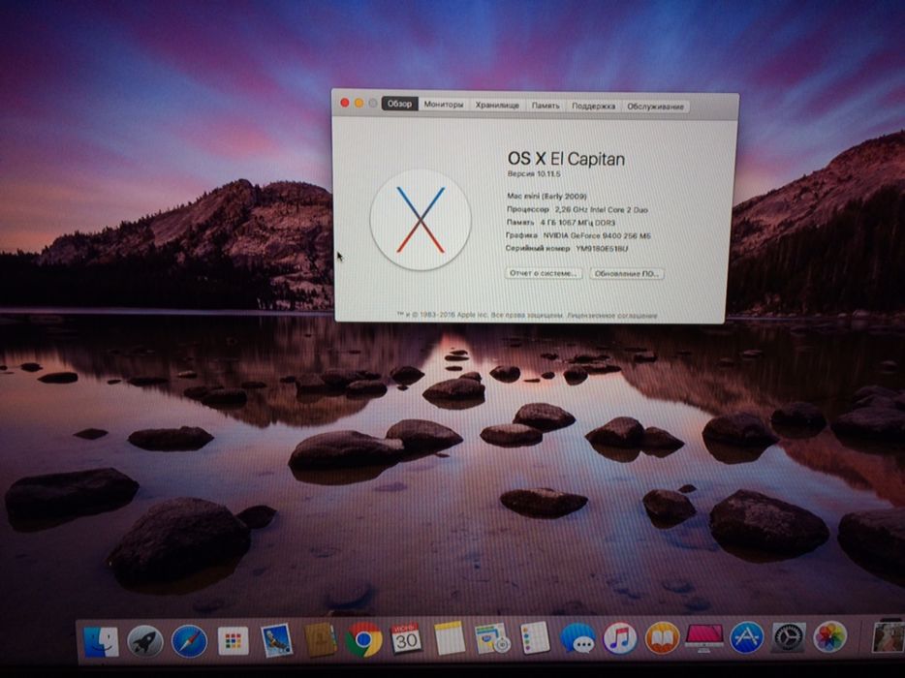Launch Google Chrome from the dock
Screen dimensions: 905x678
(x=364, y=639)
